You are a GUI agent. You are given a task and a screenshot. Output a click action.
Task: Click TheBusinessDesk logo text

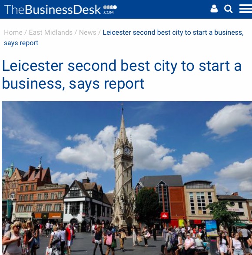[53, 10]
